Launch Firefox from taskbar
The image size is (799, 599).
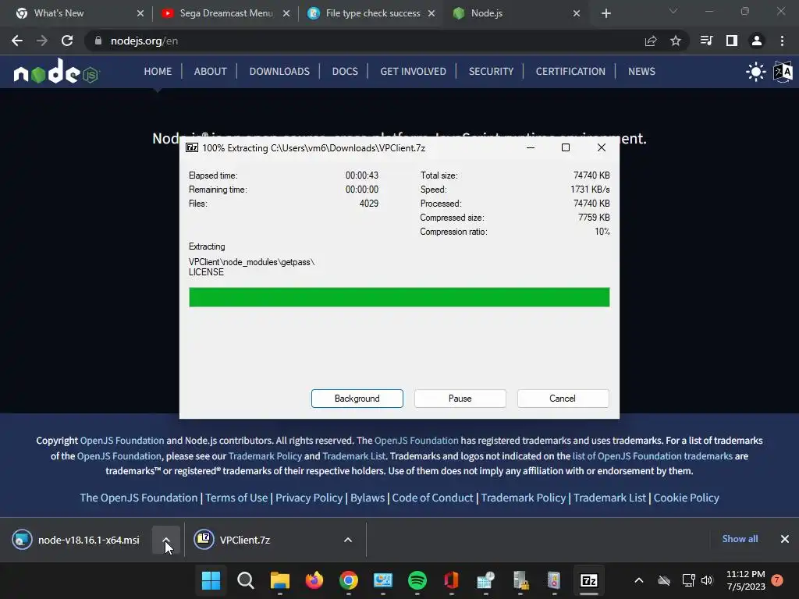click(314, 580)
